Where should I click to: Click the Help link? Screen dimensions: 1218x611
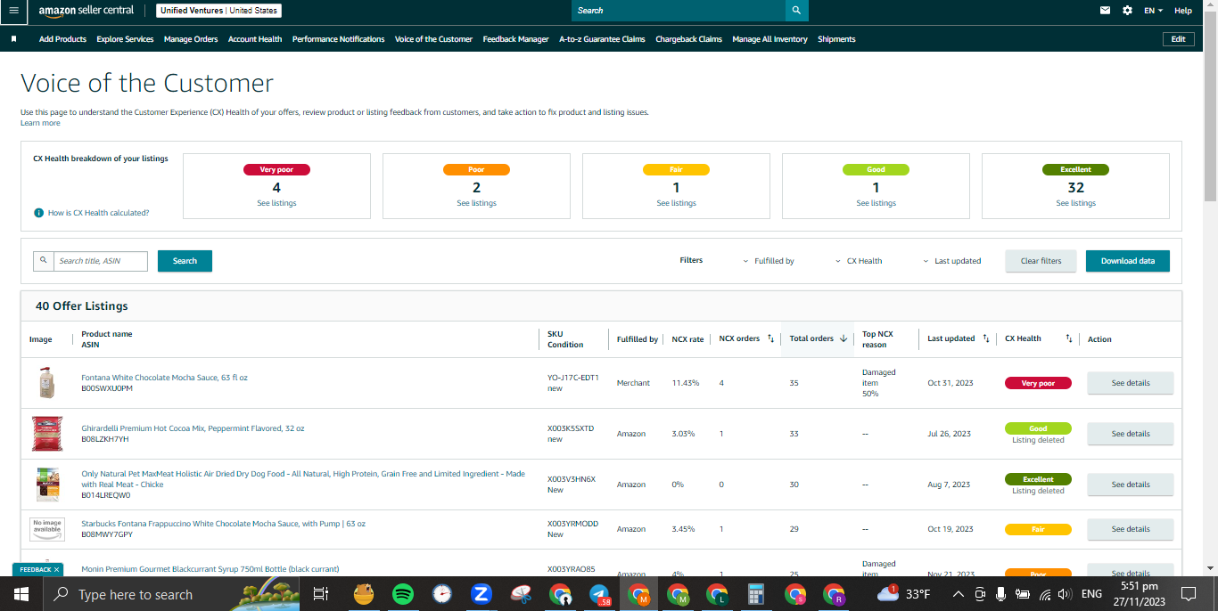(x=1182, y=11)
